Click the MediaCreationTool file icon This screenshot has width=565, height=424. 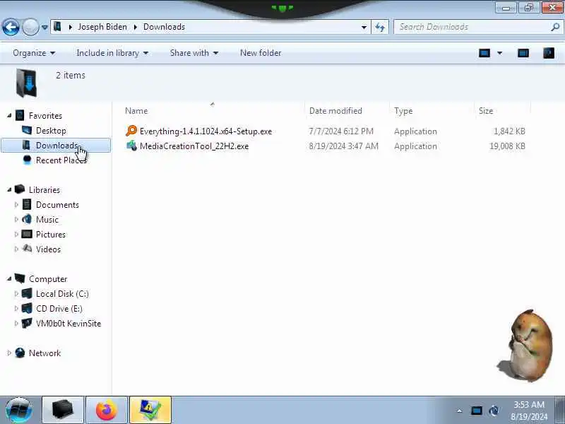click(131, 146)
